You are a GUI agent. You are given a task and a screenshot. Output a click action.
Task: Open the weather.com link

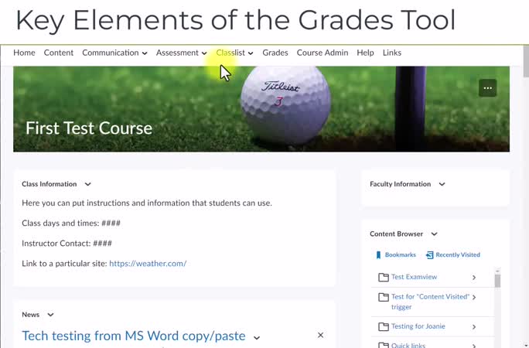click(x=148, y=263)
